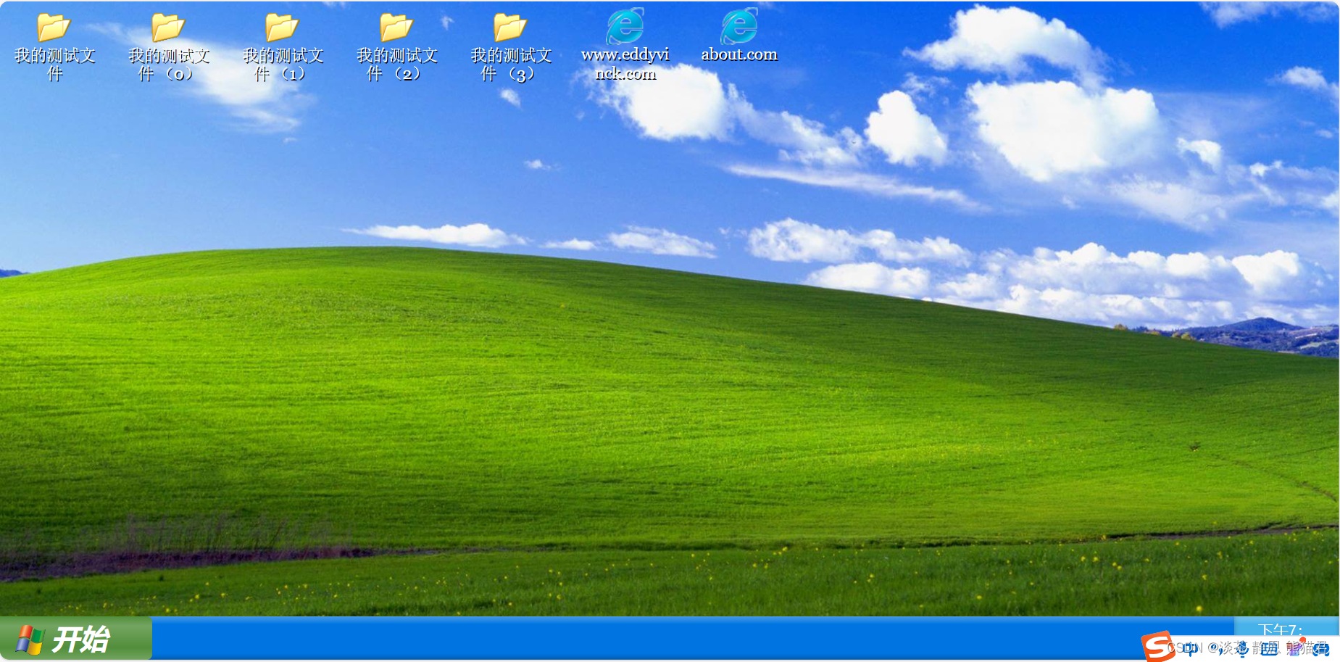Select the folder 我的测试文件 (1)
Screen dimensions: 1340x662
pyautogui.click(x=283, y=46)
